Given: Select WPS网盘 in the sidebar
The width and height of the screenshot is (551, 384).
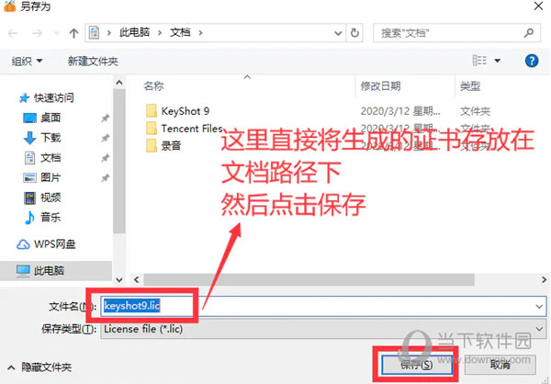Looking at the screenshot, I should coord(46,244).
